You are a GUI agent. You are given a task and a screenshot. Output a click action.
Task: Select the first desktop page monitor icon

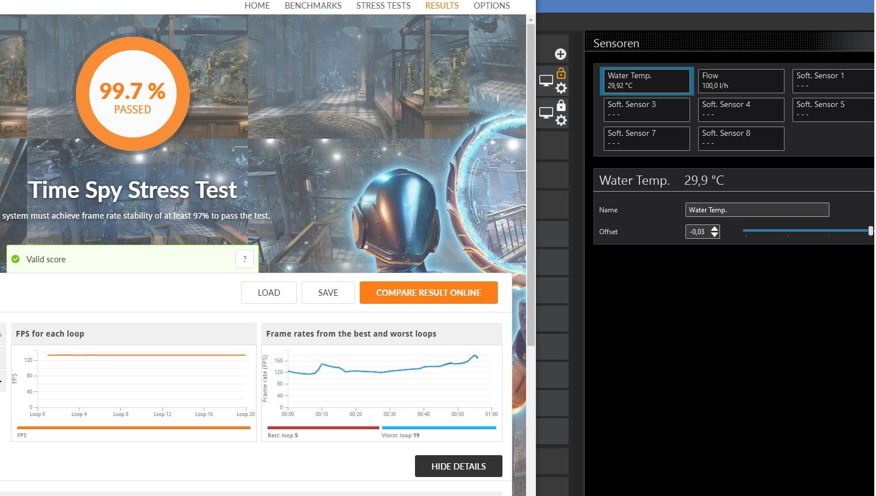point(546,81)
